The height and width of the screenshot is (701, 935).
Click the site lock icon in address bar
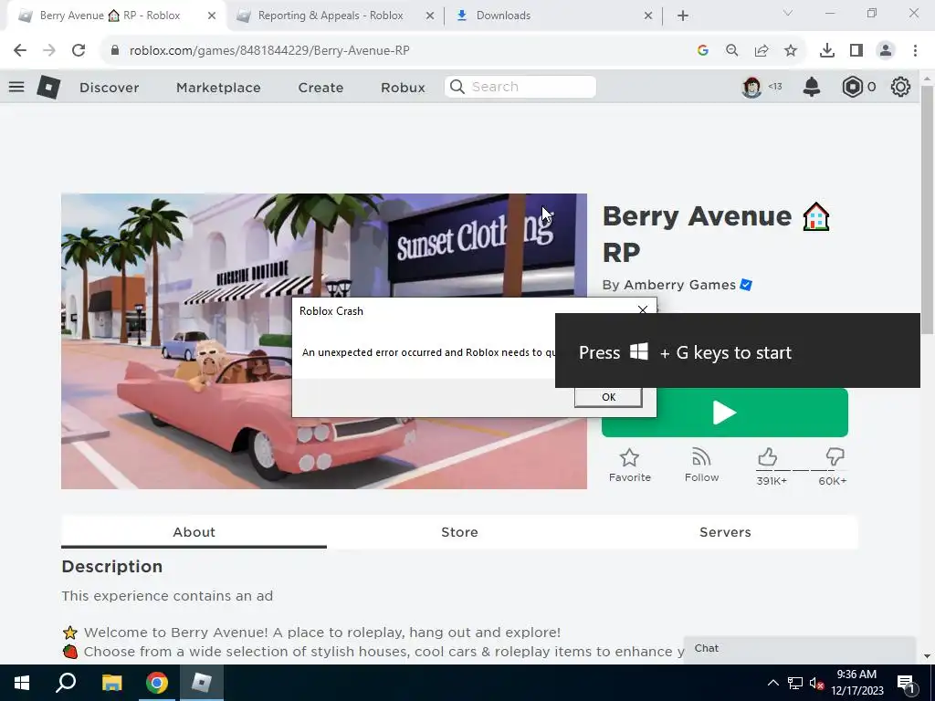pyautogui.click(x=115, y=51)
